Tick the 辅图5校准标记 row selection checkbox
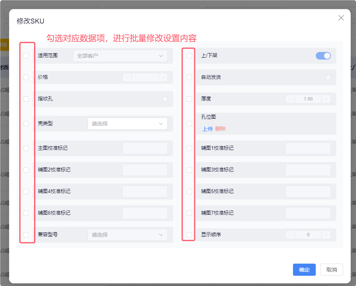 [189, 192]
